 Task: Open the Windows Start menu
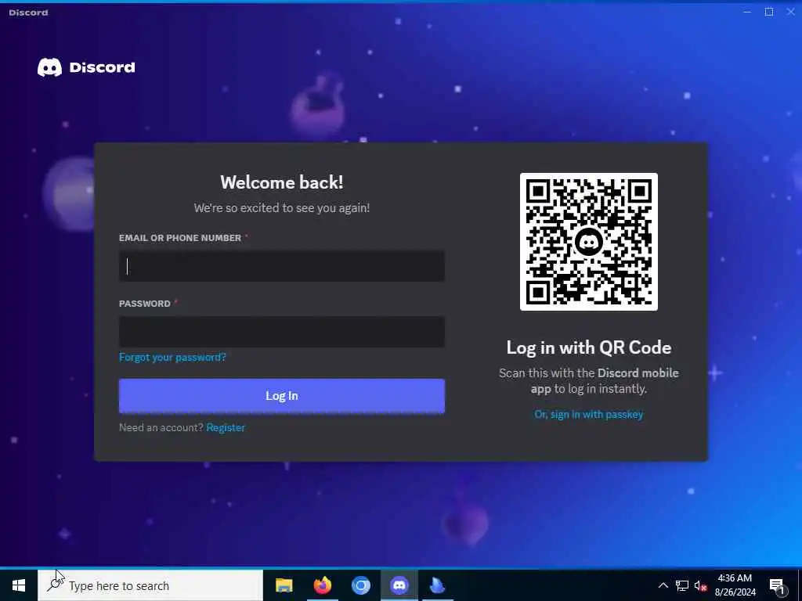click(19, 585)
